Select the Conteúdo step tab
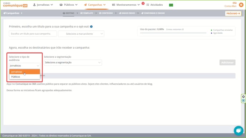Image resolution: width=246 pixels, height=138 pixels. point(106,13)
